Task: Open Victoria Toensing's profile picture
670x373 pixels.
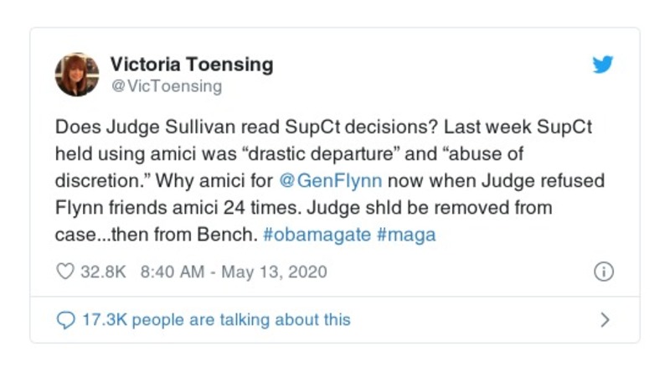Action: click(x=77, y=74)
